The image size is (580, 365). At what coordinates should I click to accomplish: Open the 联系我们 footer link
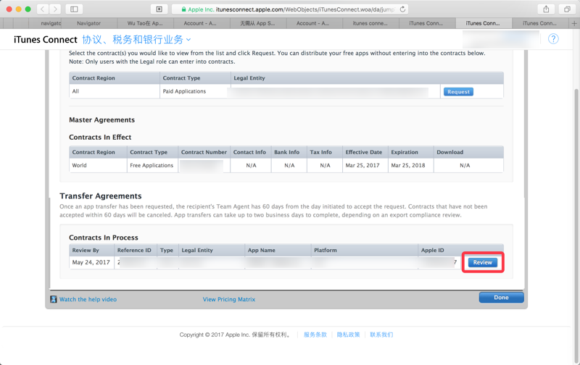pos(381,335)
